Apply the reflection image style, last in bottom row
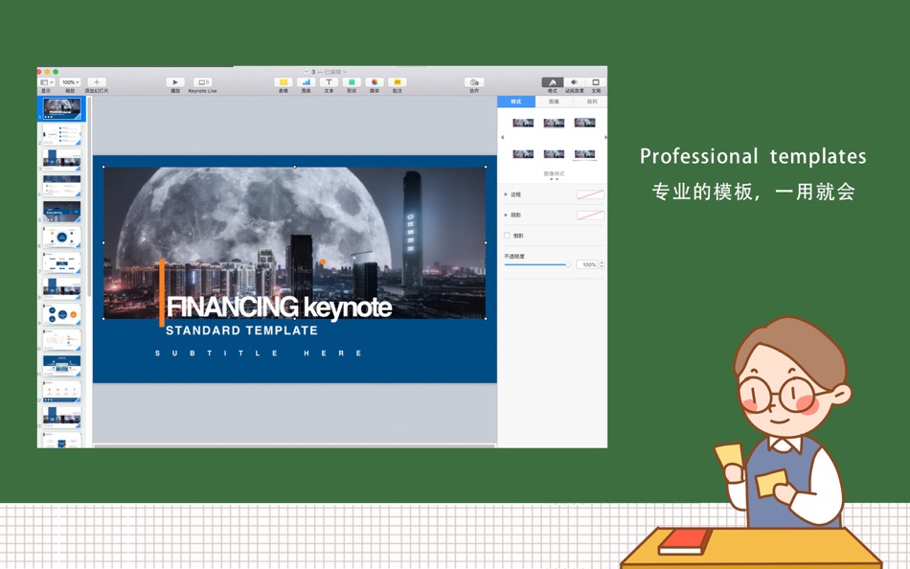This screenshot has height=569, width=910. [x=584, y=154]
